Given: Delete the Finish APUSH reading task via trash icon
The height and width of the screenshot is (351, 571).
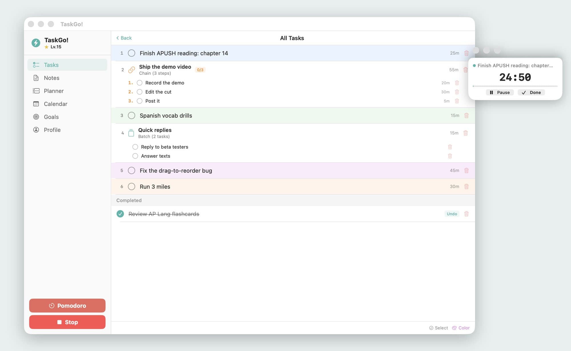Looking at the screenshot, I should pyautogui.click(x=466, y=53).
